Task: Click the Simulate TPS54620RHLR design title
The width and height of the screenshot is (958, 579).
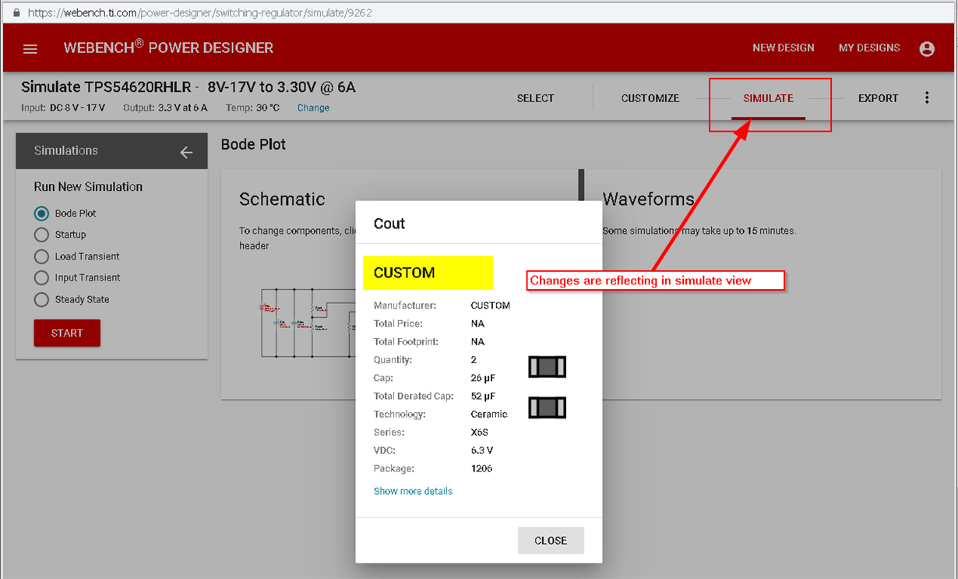Action: pyautogui.click(x=188, y=86)
